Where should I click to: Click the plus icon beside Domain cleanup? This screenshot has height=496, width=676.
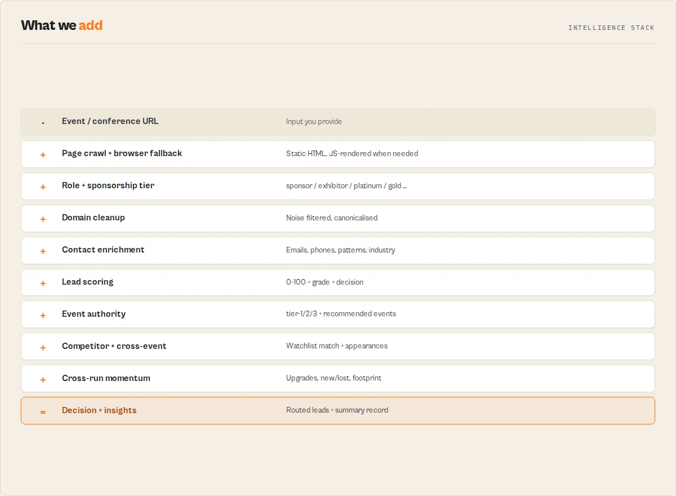pos(43,219)
